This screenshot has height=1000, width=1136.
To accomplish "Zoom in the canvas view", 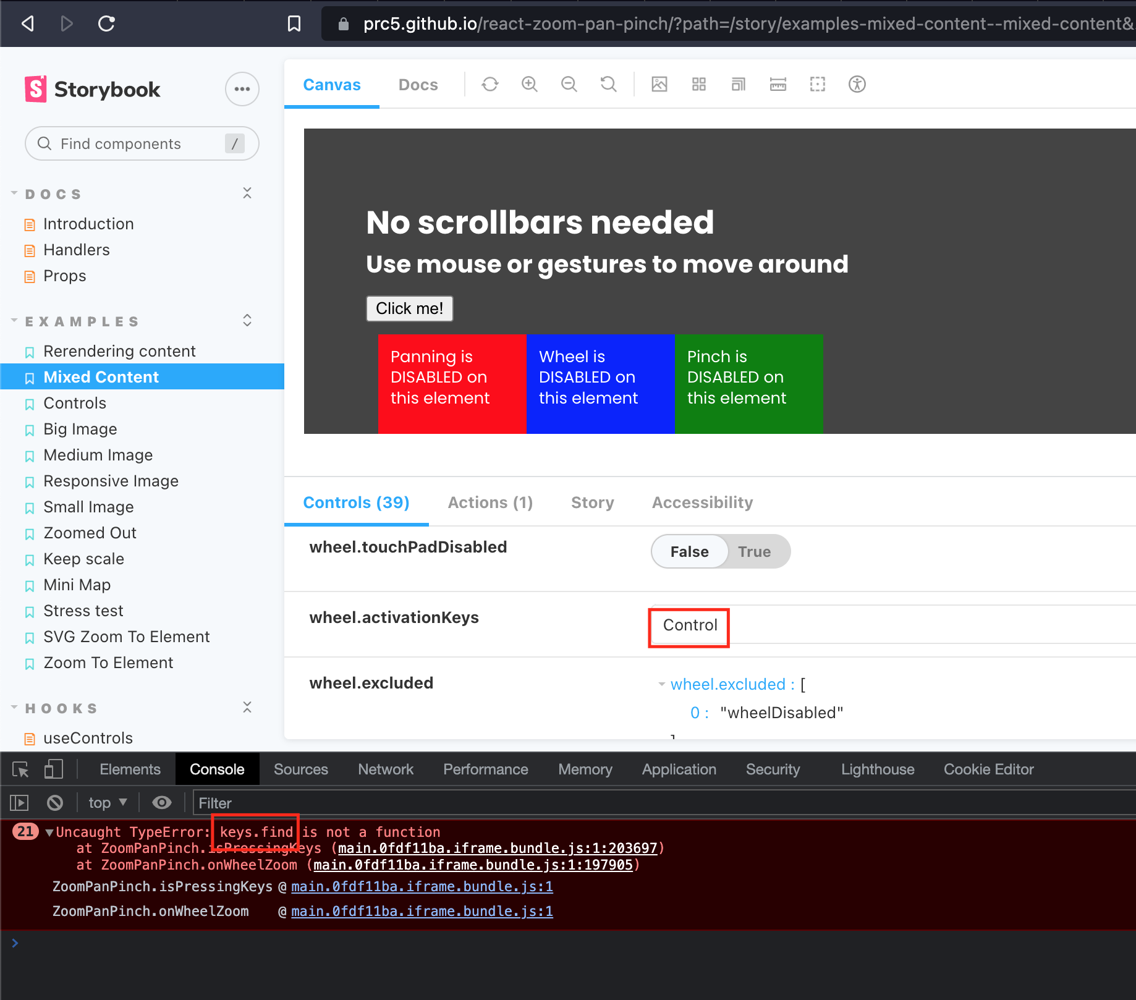I will [x=529, y=84].
